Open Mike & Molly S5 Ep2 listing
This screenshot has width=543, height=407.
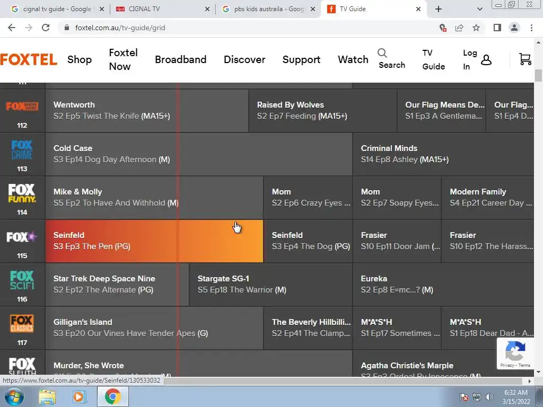154,198
